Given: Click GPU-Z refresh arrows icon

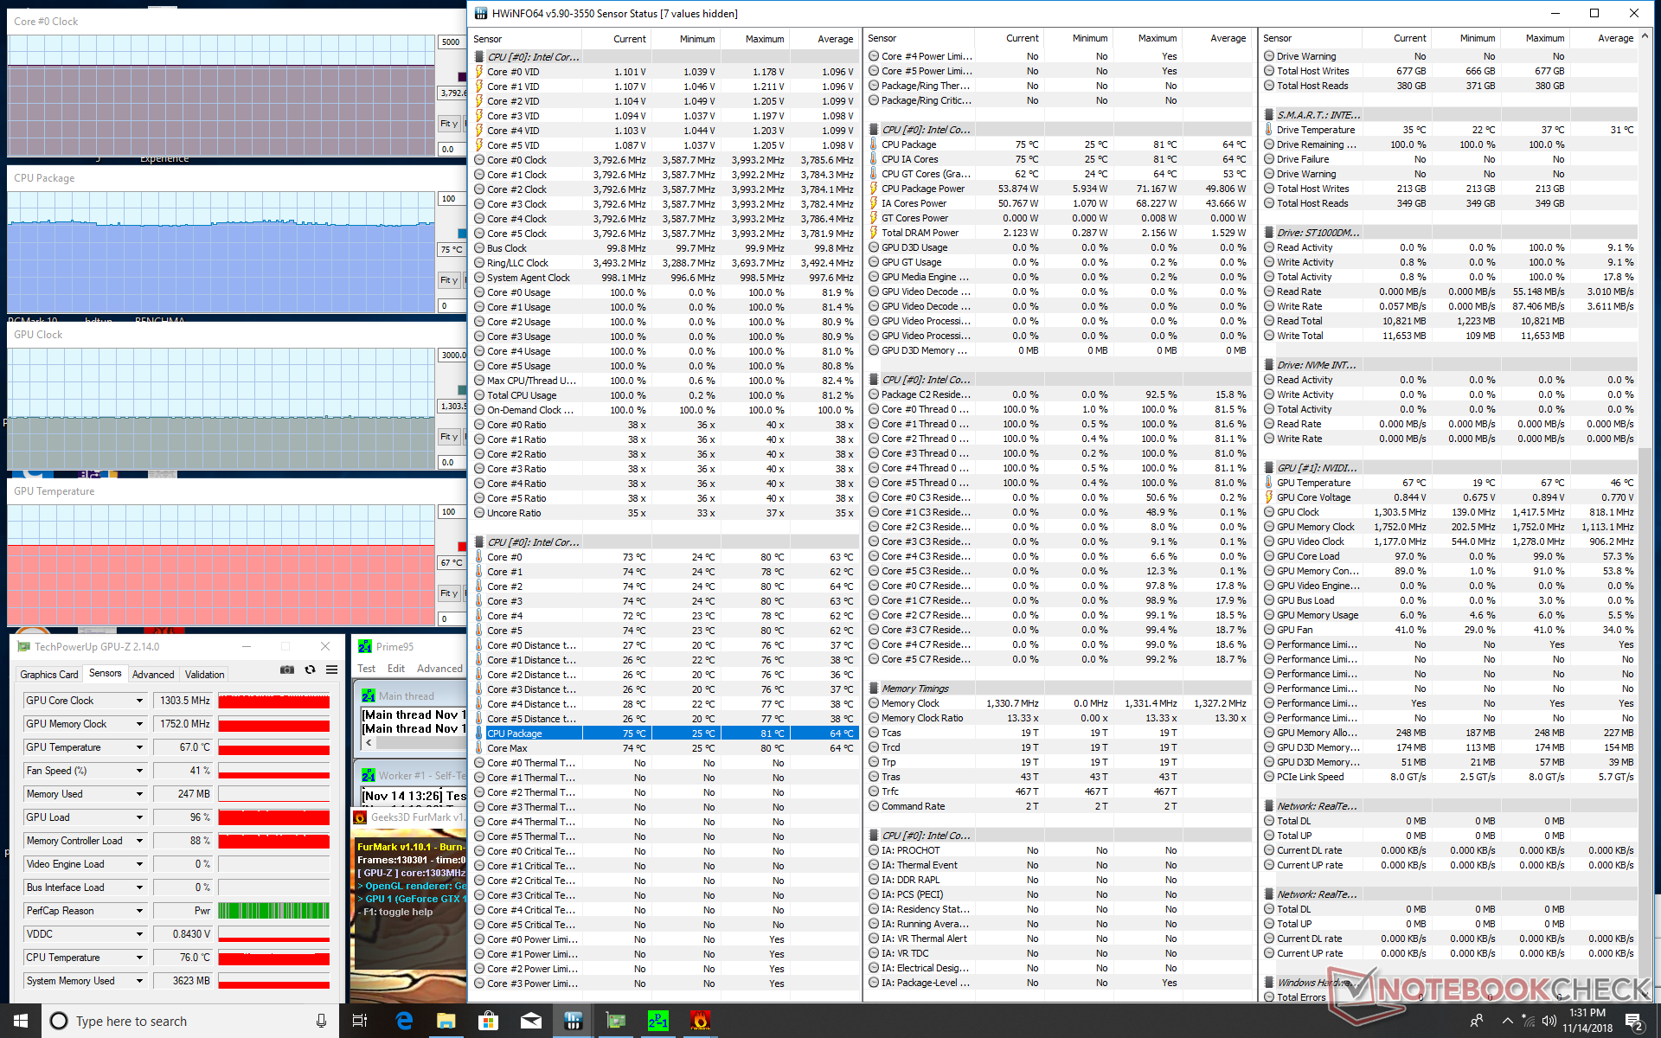Looking at the screenshot, I should (310, 670).
